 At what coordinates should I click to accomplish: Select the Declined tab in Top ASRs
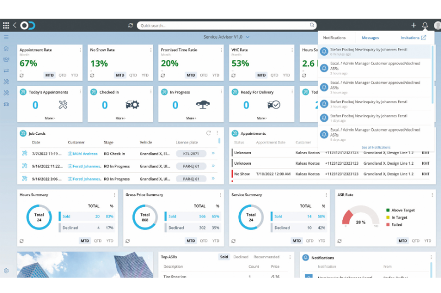pyautogui.click(x=240, y=257)
